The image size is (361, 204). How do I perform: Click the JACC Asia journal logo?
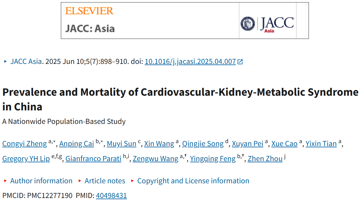point(267,23)
